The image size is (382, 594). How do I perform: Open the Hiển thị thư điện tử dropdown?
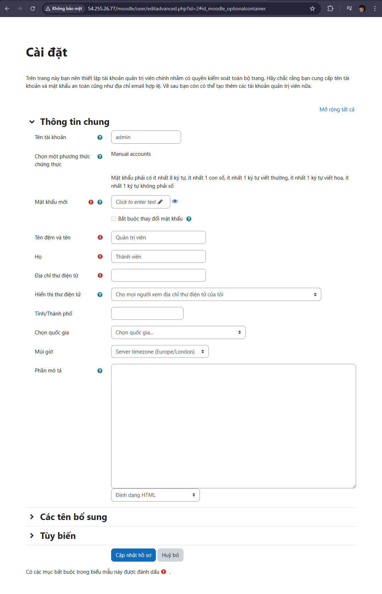tap(216, 295)
